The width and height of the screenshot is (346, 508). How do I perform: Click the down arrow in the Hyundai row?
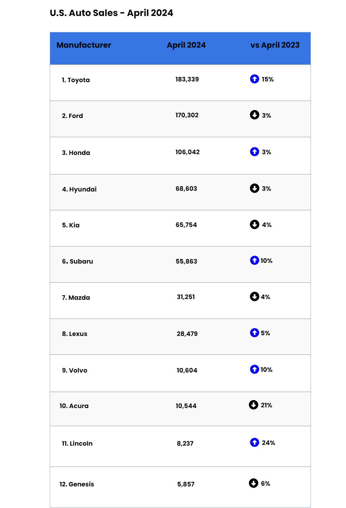coord(254,188)
